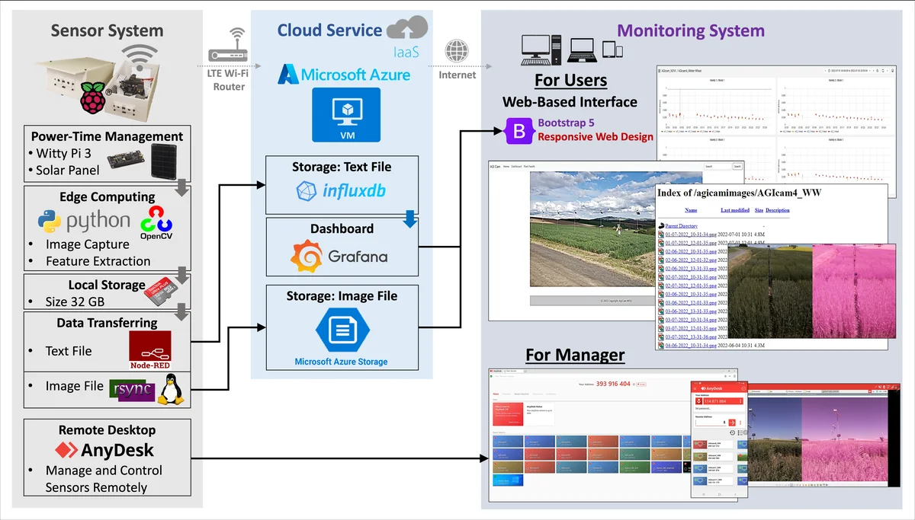Open the Parent Directory link
The image size is (915, 520).
682,226
